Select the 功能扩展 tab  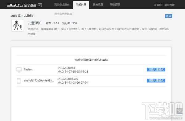coord(81,5)
